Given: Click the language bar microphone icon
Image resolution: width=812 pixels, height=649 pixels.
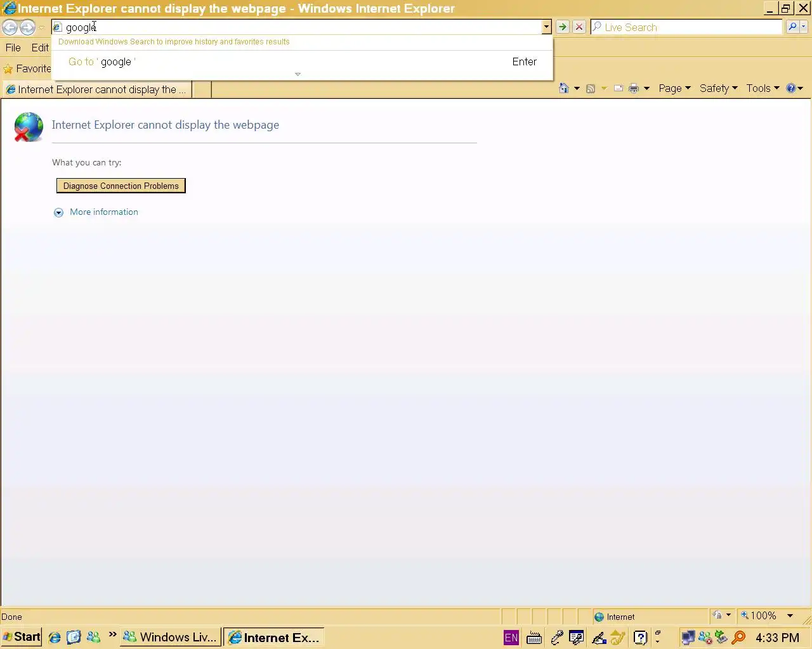Looking at the screenshot, I should click(x=556, y=638).
